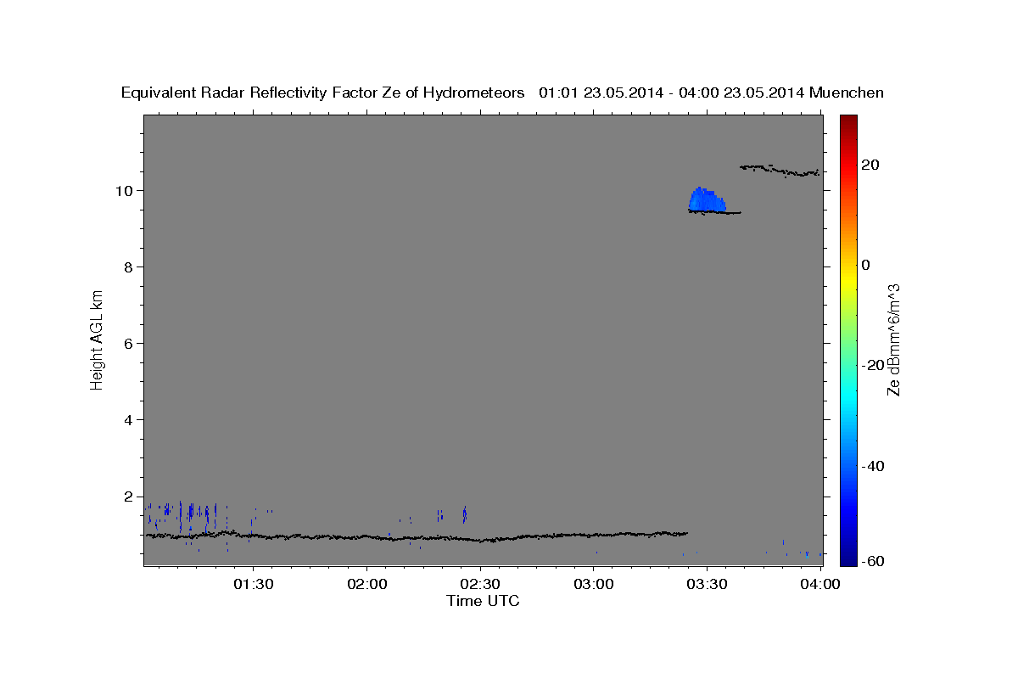
Task: Click the colorbar value '-60'
Action: (x=873, y=562)
